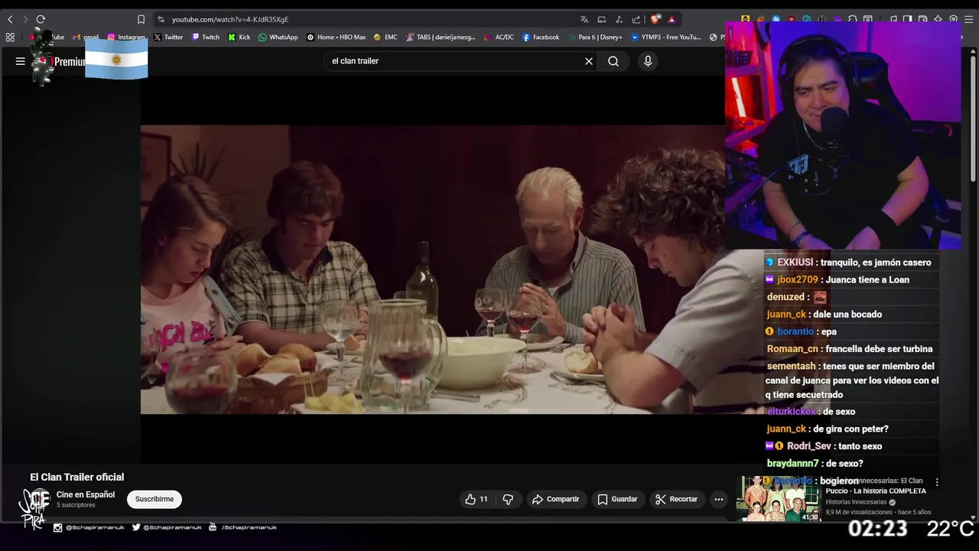Click the music note playlist icon in address bar
Viewport: 979px width, 551px height.
pos(619,19)
